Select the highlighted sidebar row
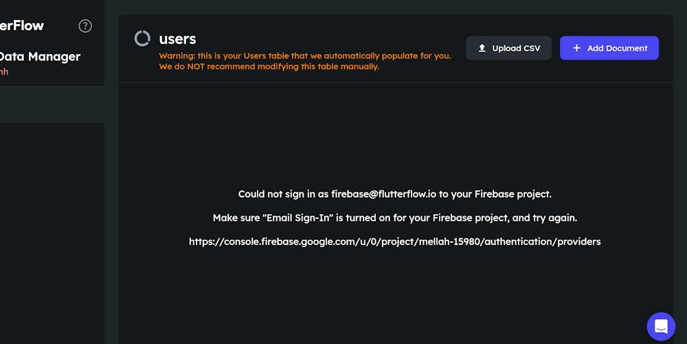Screen dimensions: 687x344 pos(52,104)
